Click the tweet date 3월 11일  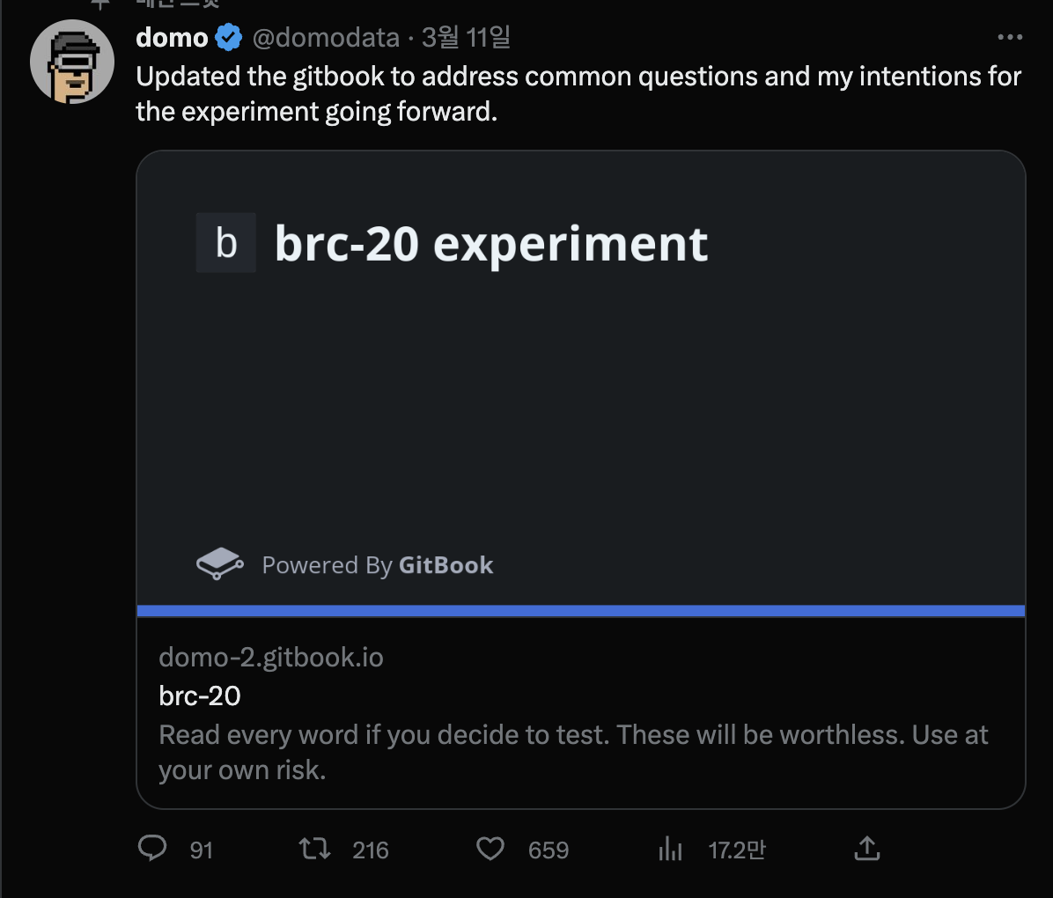[x=466, y=38]
